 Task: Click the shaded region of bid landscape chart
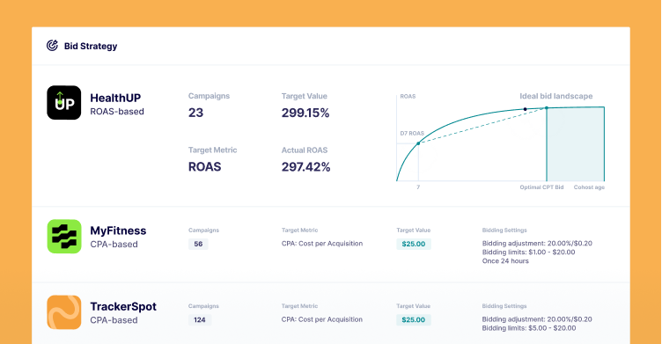coord(576,144)
